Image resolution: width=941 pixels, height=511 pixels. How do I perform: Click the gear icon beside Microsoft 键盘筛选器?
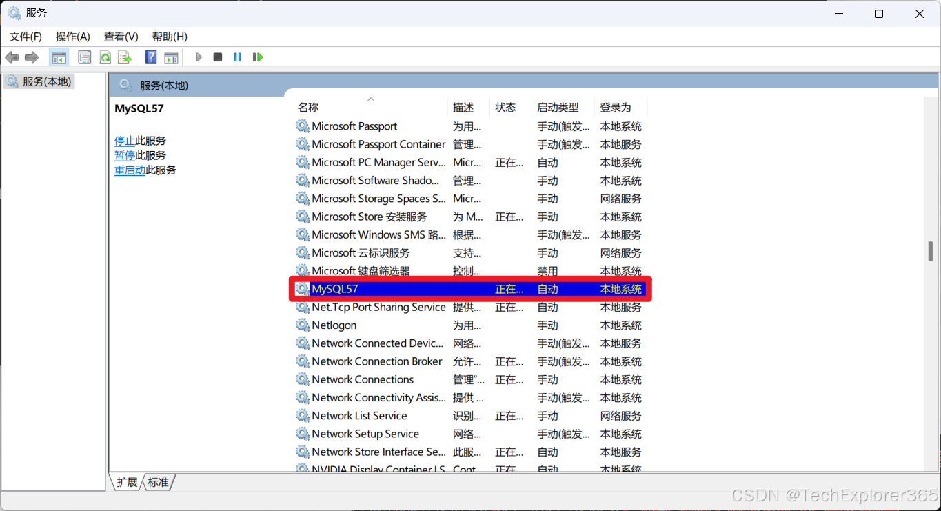click(x=303, y=271)
